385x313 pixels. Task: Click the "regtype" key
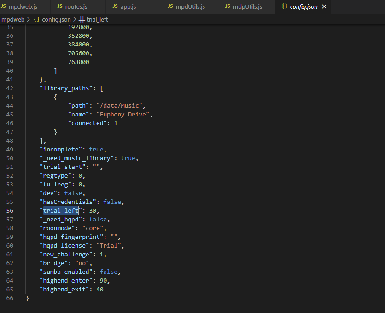coord(55,176)
